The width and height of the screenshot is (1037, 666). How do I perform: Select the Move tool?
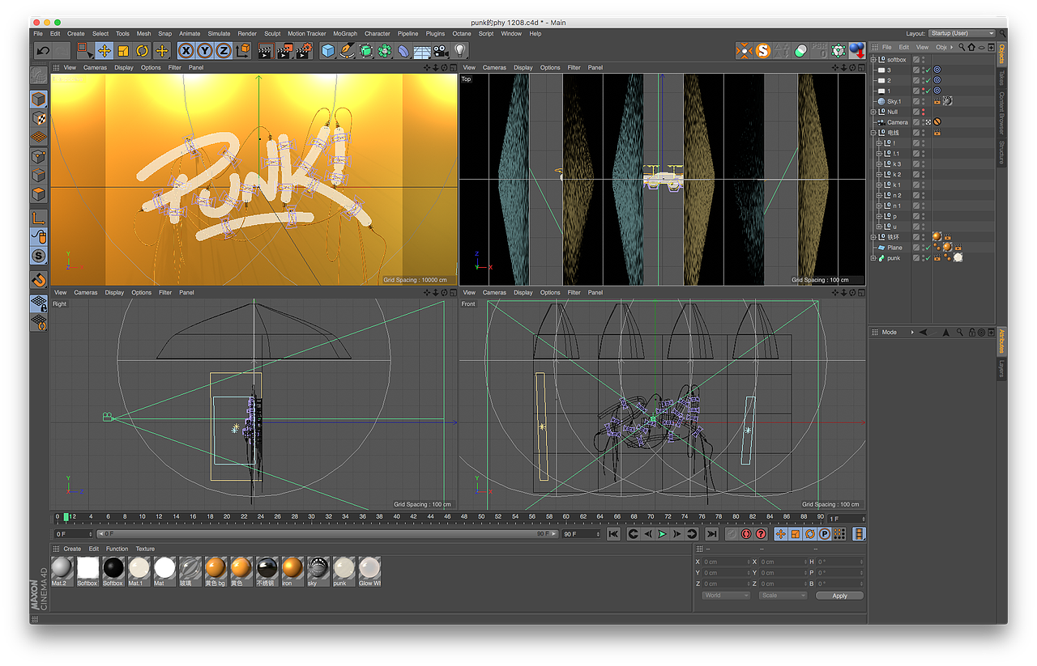(x=105, y=51)
